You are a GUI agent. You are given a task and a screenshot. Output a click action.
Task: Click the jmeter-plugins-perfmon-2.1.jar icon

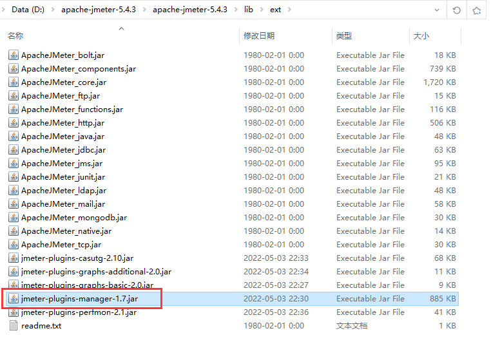(x=14, y=312)
